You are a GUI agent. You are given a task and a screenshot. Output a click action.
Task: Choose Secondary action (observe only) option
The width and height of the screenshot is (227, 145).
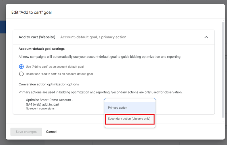pyautogui.click(x=130, y=119)
